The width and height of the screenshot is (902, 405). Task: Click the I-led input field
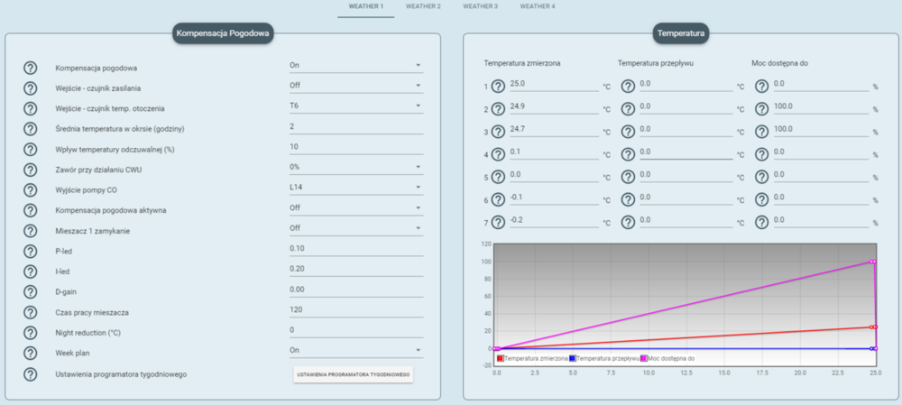pos(354,269)
